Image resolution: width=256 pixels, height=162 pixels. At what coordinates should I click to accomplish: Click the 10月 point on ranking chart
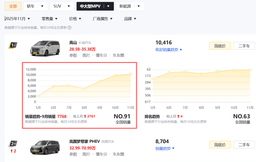point(234,70)
